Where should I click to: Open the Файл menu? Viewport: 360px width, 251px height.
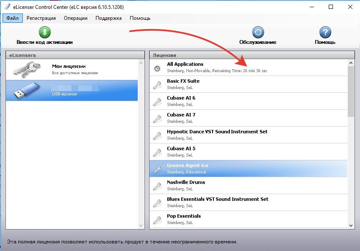(x=13, y=18)
